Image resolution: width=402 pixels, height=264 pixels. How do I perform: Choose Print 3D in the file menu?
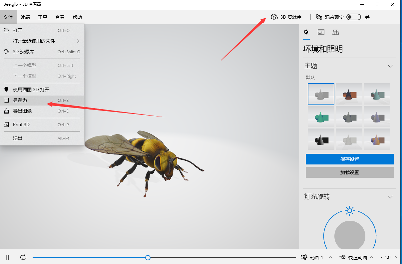tap(42, 125)
